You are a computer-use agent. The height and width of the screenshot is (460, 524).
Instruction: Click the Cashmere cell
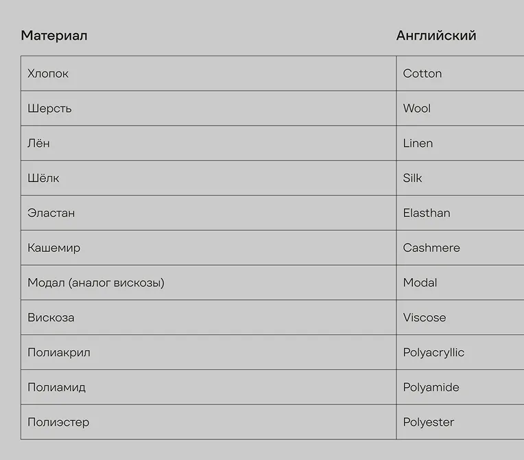(460, 248)
